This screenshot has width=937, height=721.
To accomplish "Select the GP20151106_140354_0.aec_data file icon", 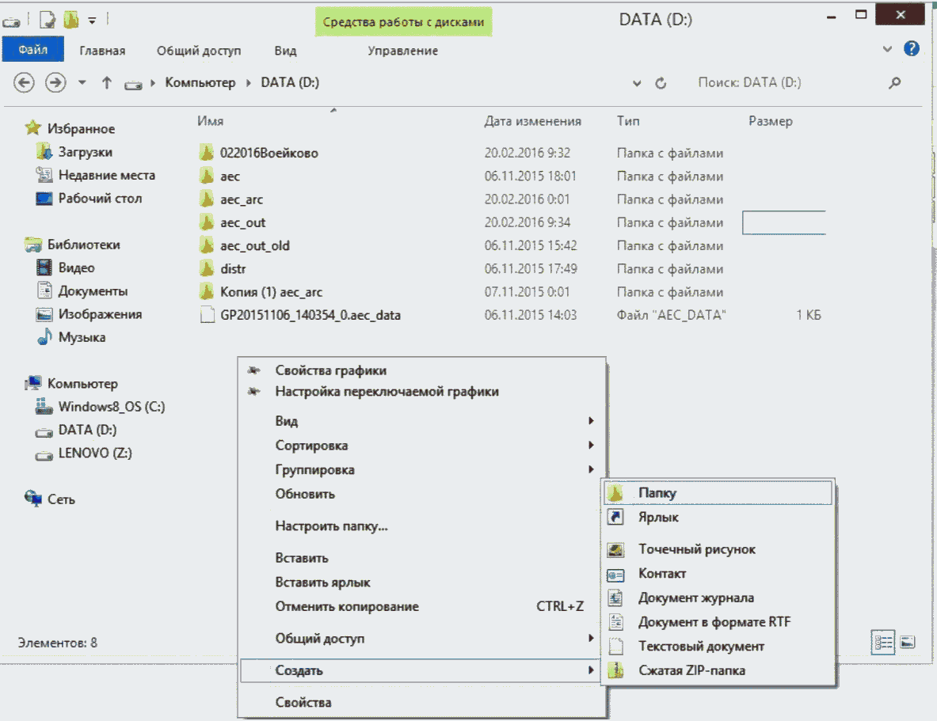I will click(x=208, y=315).
